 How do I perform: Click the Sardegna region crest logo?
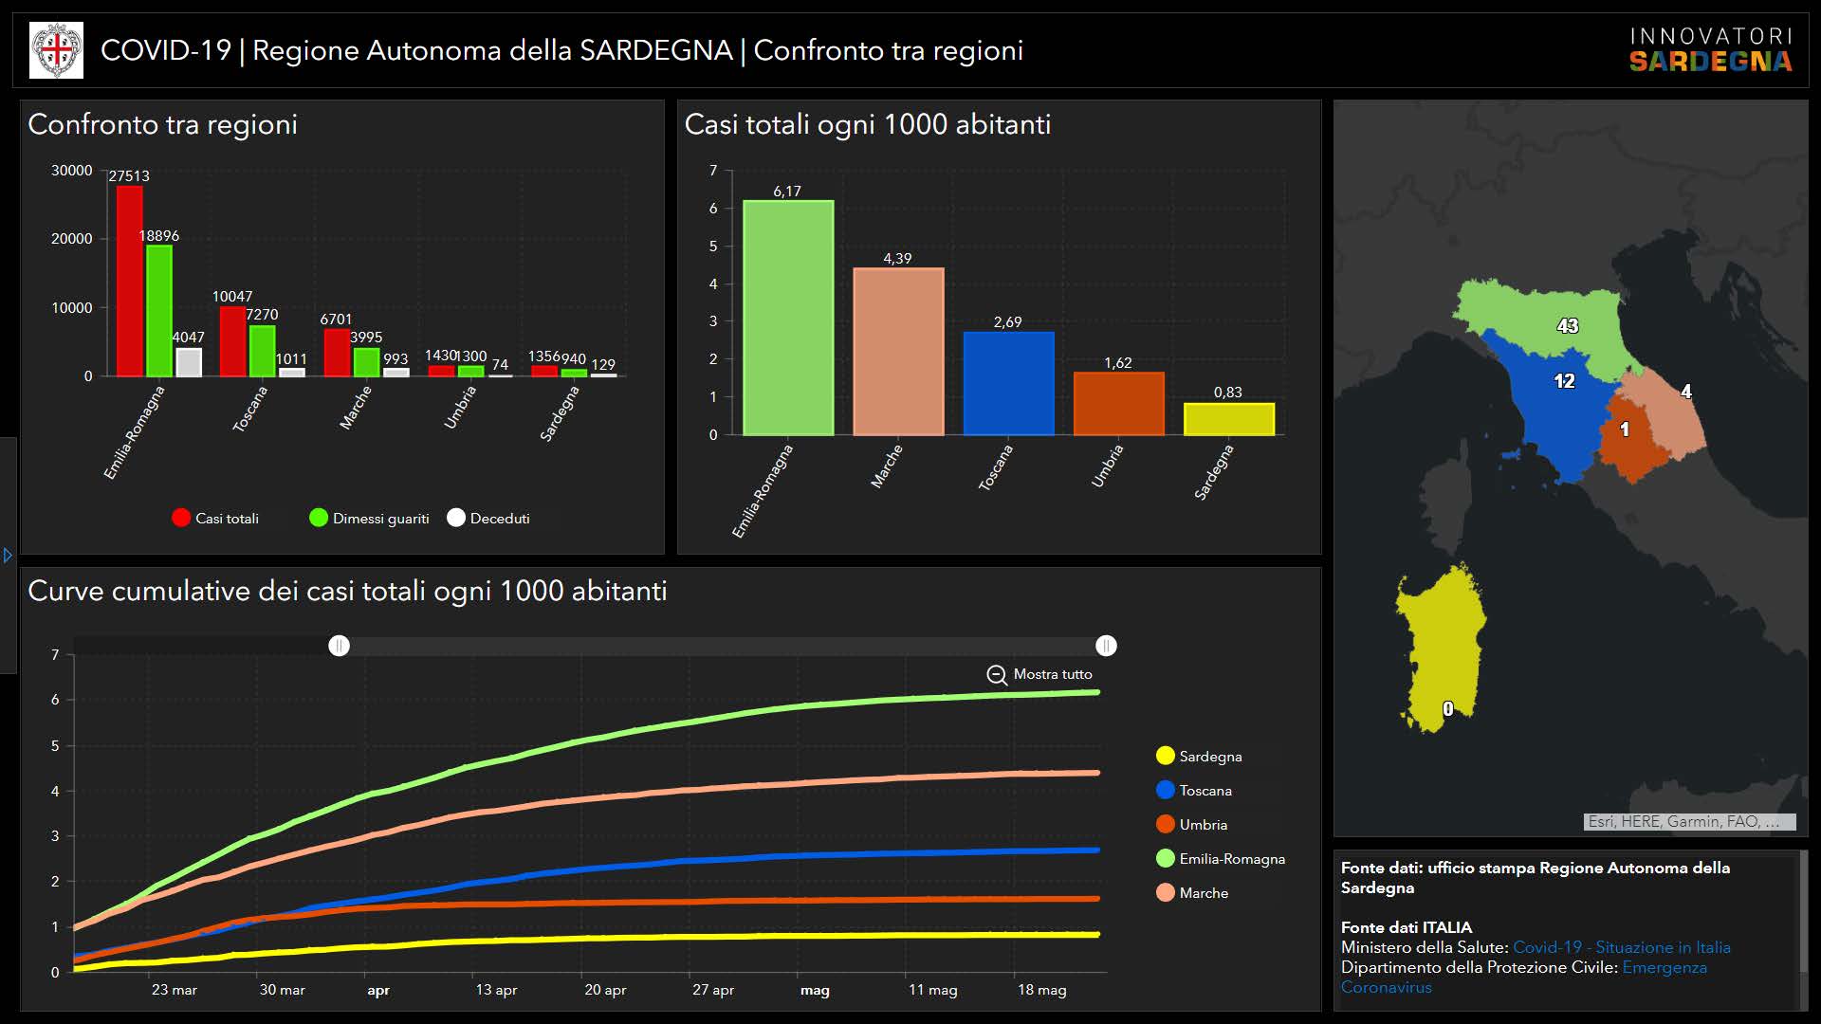click(x=57, y=50)
